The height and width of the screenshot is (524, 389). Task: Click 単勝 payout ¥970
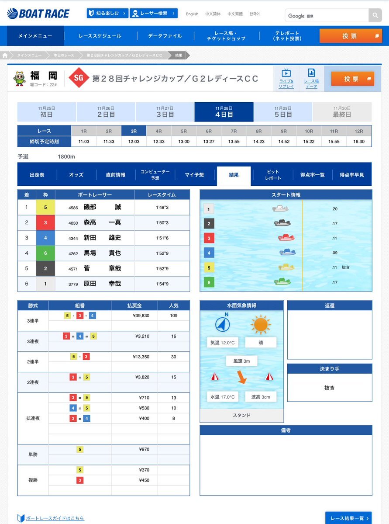pos(144,449)
